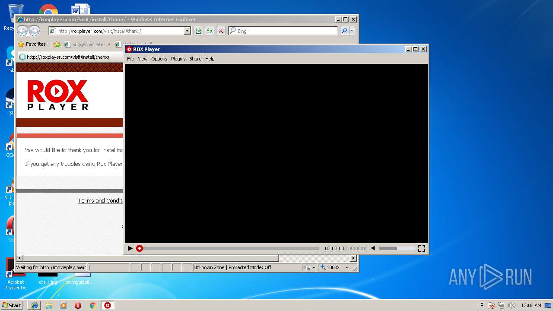
Task: Open Windows Media Player from the taskbar
Action: pyautogui.click(x=64, y=305)
